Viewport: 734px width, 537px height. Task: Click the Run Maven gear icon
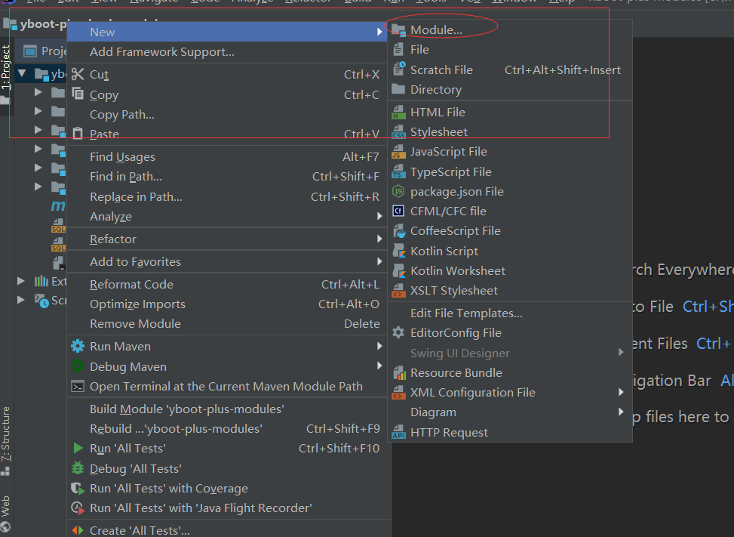(x=78, y=346)
